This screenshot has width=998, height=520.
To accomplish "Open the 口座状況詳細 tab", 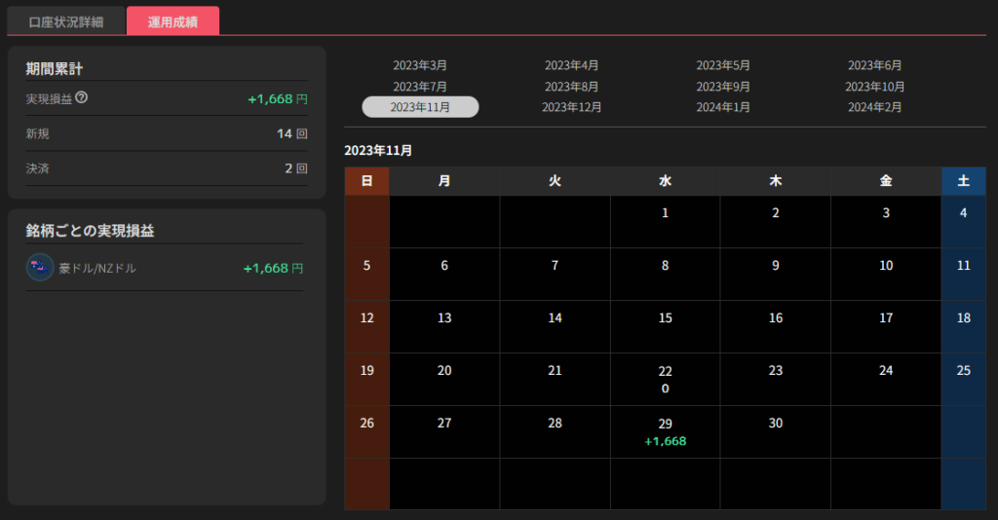I will (66, 21).
